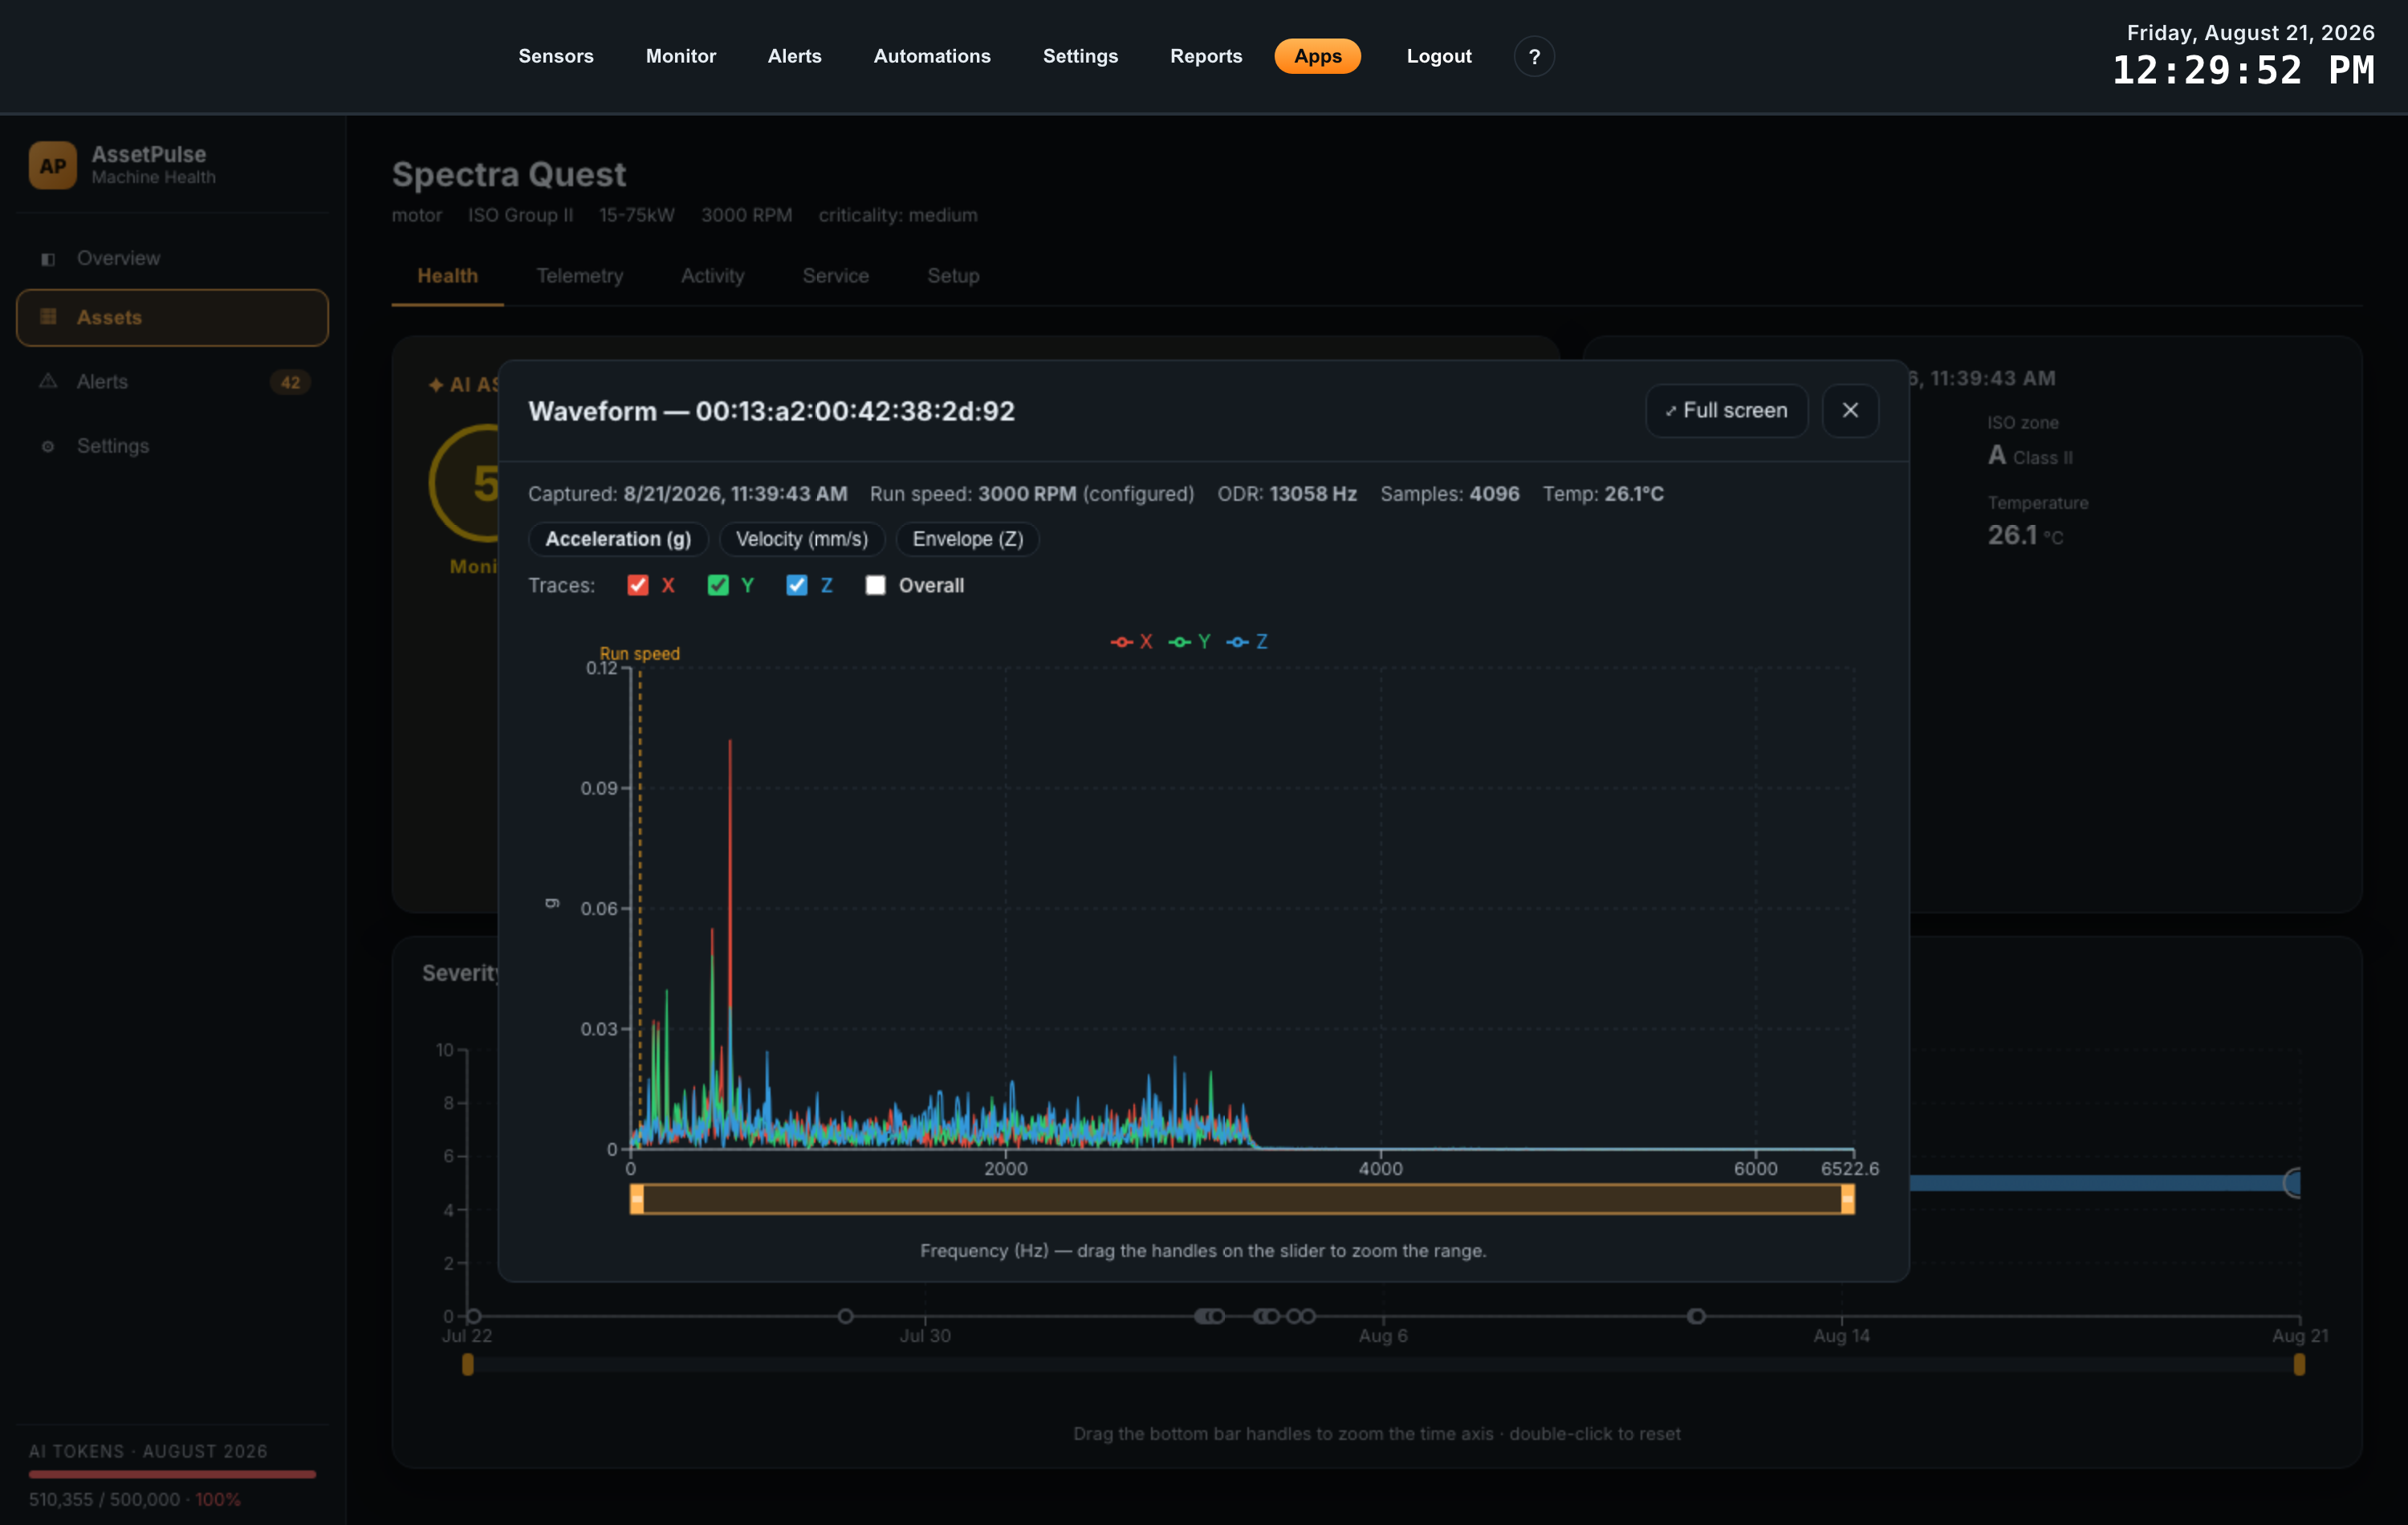
Task: Select the Acceleration (g) view pill
Action: pyautogui.click(x=618, y=539)
